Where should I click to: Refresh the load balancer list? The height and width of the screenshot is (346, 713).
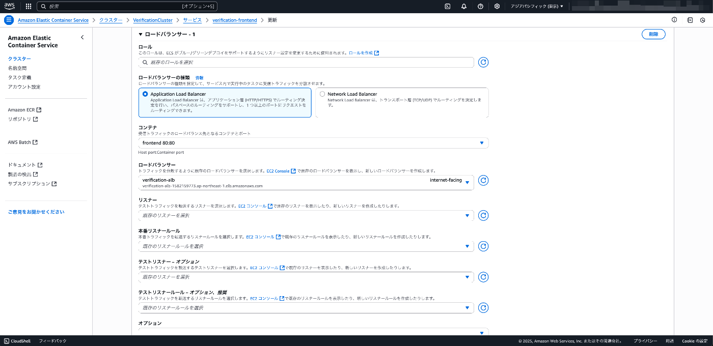coord(483,180)
